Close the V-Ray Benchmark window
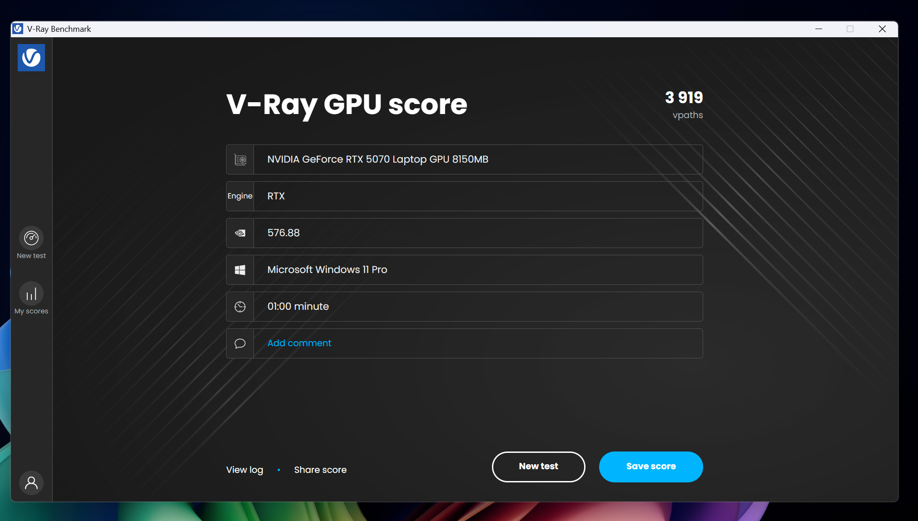The height and width of the screenshot is (521, 918). pos(882,29)
